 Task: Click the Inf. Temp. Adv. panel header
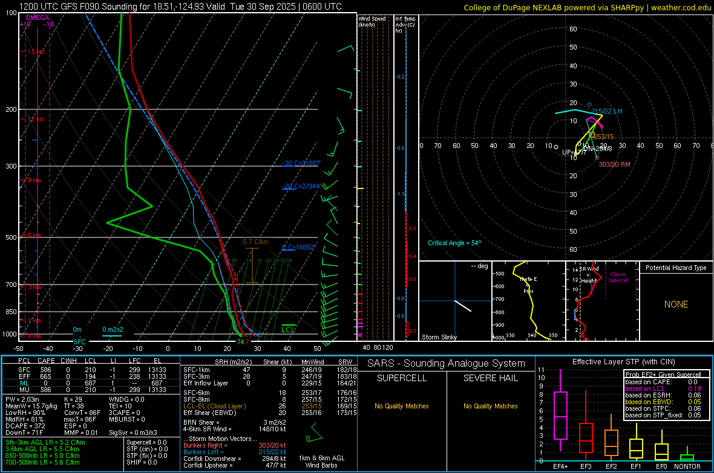(406, 25)
